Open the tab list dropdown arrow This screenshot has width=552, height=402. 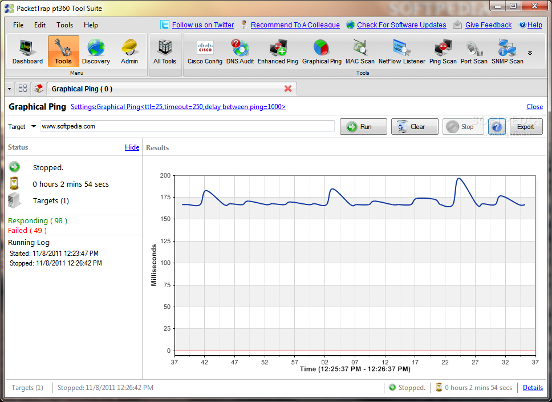(x=10, y=89)
